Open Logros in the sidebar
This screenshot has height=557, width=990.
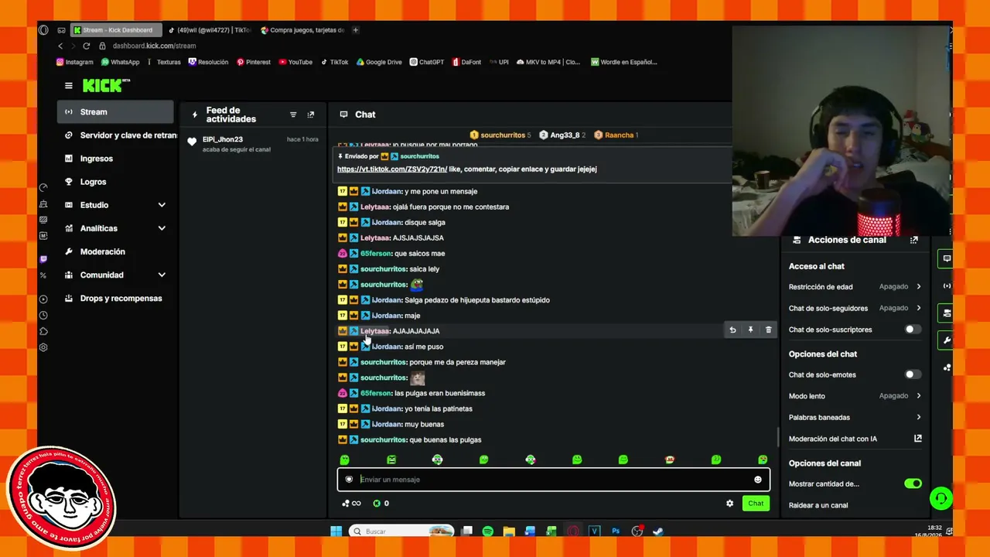tap(115, 182)
